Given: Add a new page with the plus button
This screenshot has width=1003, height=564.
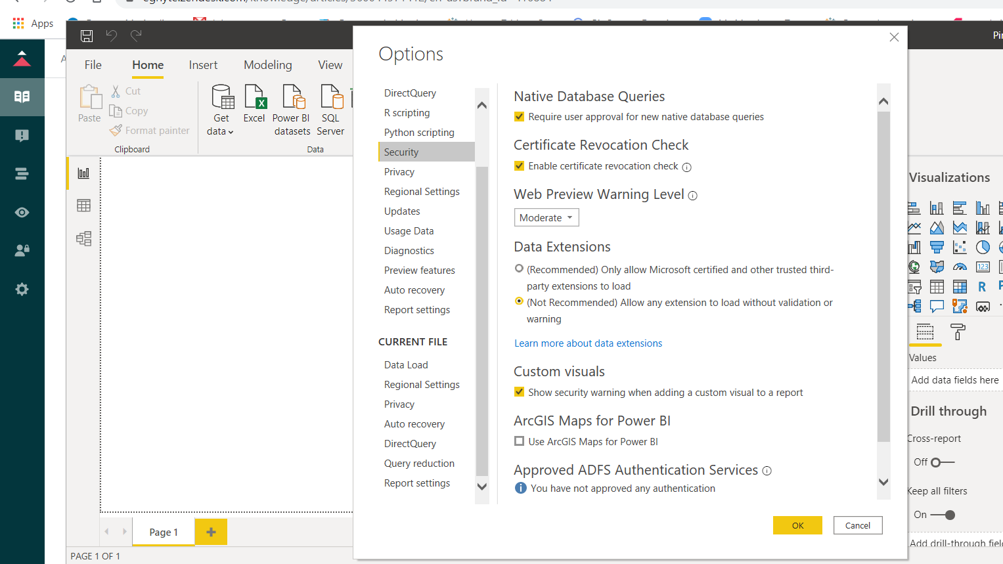Looking at the screenshot, I should (x=210, y=532).
